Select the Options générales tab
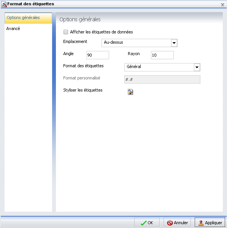227x228 pixels. pos(28,18)
